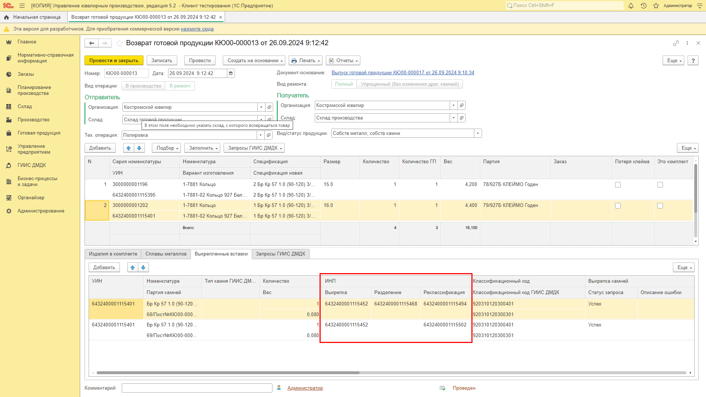The image size is (706, 397).
Task: Open calendar picker for Дата field
Action: coord(231,74)
